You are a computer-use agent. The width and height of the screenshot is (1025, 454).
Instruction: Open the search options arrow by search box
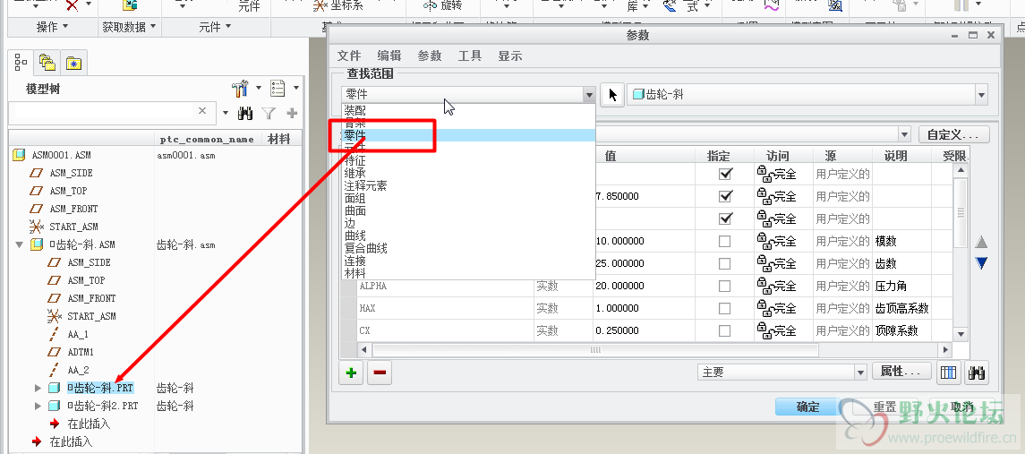tap(226, 113)
